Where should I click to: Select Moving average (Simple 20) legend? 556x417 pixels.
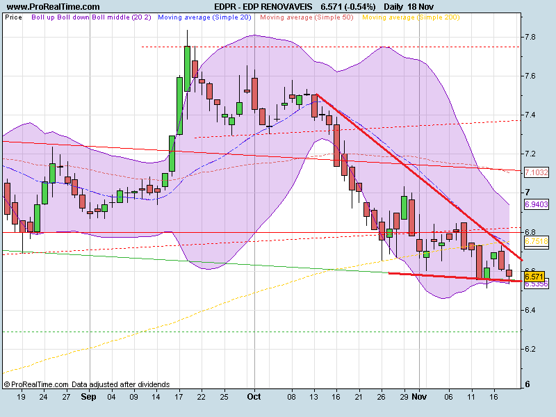coord(204,17)
